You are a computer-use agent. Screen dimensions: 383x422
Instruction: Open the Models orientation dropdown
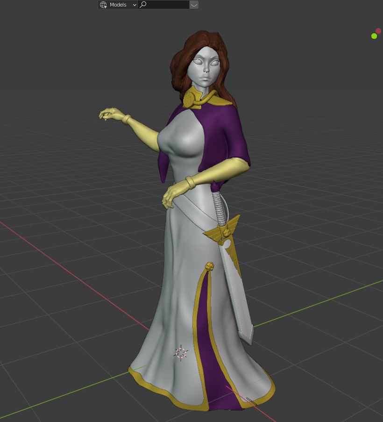[x=118, y=5]
